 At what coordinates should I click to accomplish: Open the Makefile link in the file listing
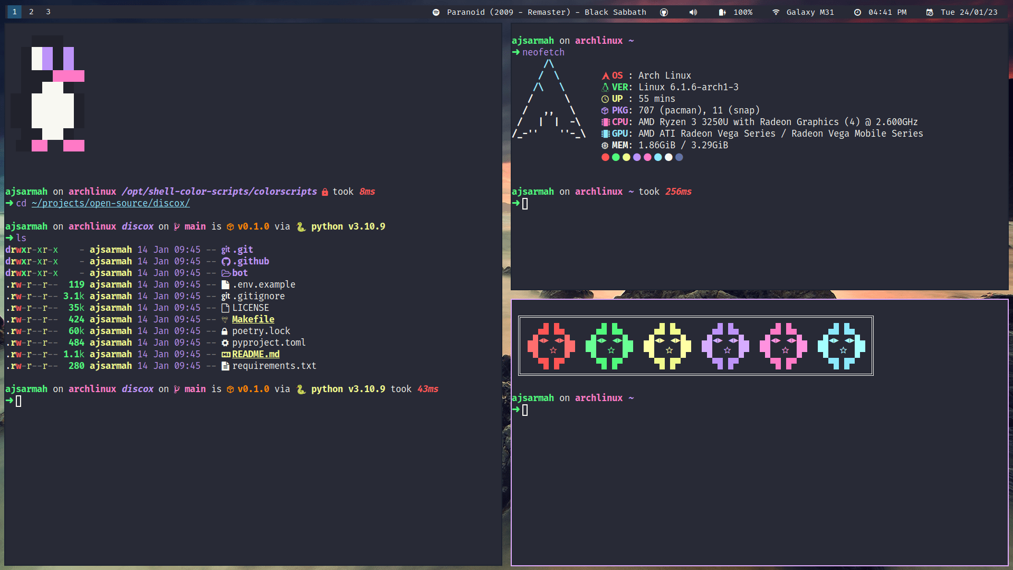coord(253,319)
